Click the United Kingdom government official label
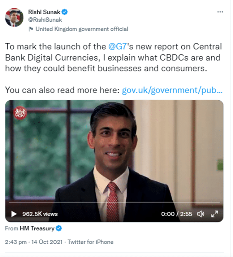 82,29
